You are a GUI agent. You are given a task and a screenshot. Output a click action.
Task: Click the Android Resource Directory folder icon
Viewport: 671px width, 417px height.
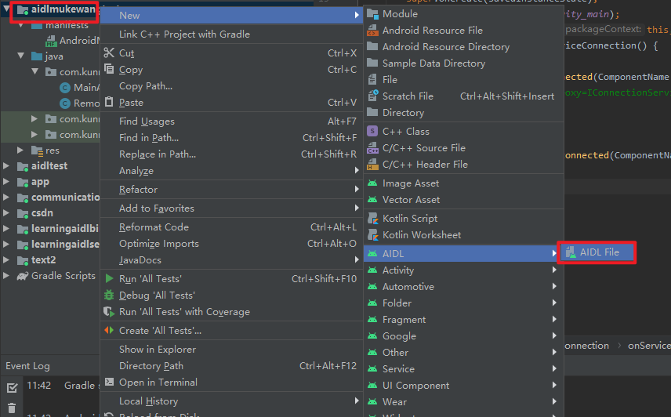coord(372,46)
